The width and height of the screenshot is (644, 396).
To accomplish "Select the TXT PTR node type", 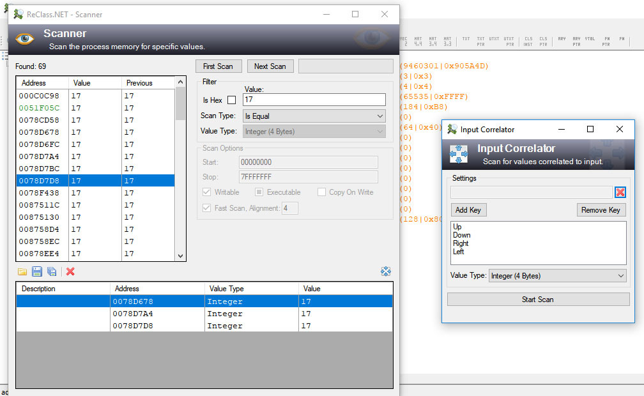I will click(482, 40).
